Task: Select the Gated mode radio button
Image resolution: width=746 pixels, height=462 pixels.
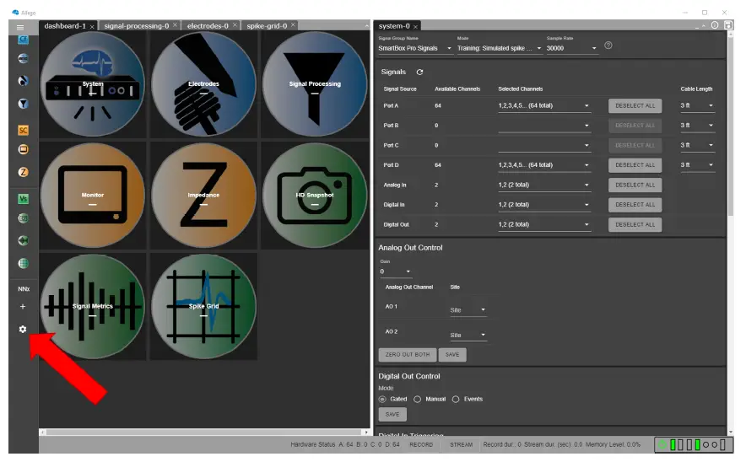Action: (382, 400)
